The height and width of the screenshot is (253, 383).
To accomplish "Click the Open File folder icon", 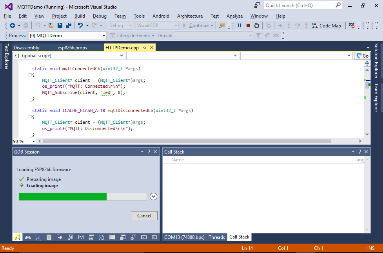I will pyautogui.click(x=51, y=25).
